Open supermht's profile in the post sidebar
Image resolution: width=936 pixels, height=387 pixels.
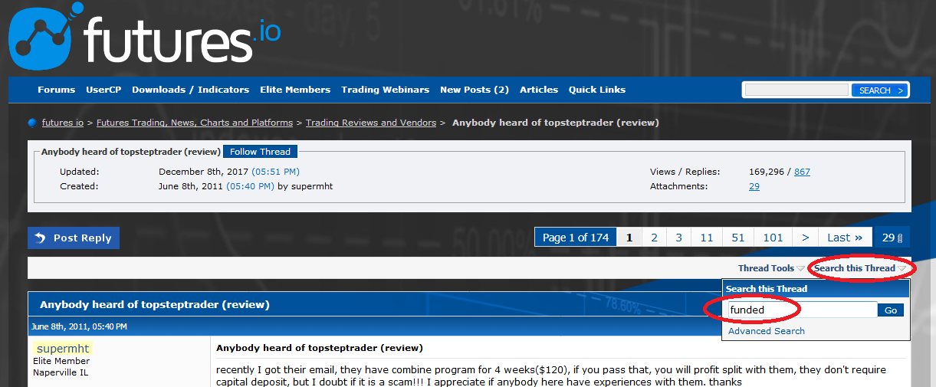tap(63, 349)
